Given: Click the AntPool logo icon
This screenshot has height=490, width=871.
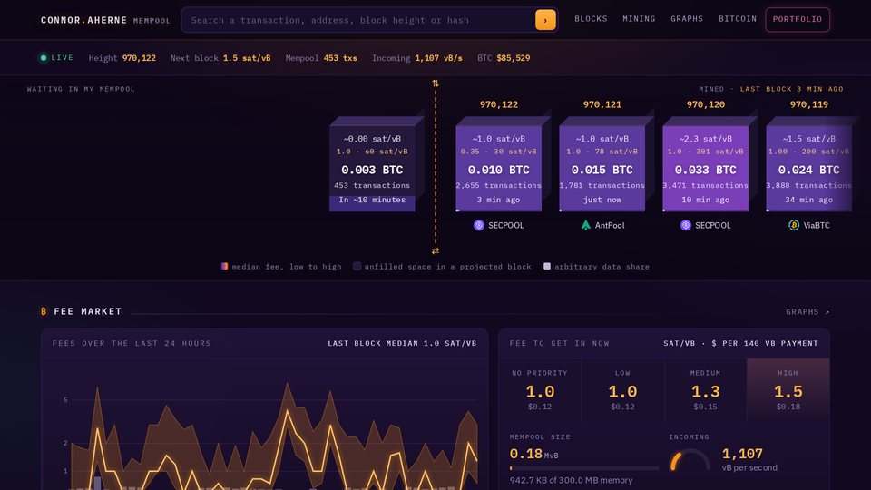Looking at the screenshot, I should click(585, 225).
